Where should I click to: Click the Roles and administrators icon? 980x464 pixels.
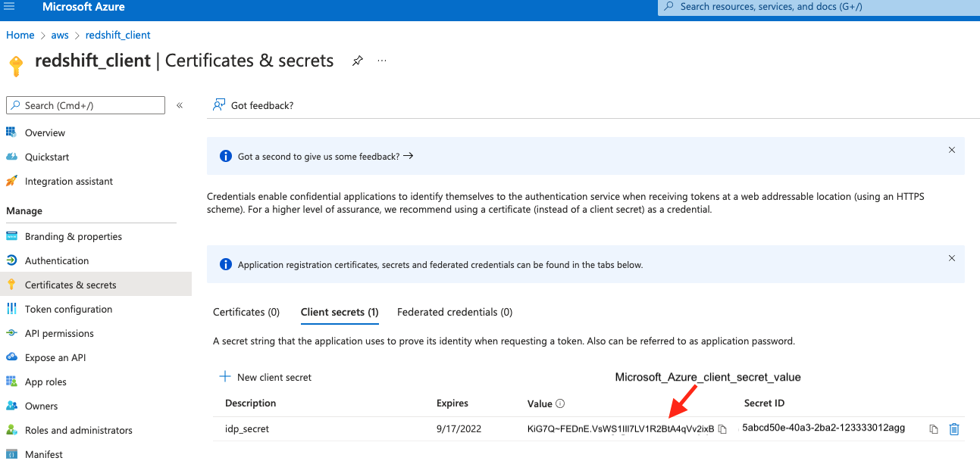click(x=11, y=430)
